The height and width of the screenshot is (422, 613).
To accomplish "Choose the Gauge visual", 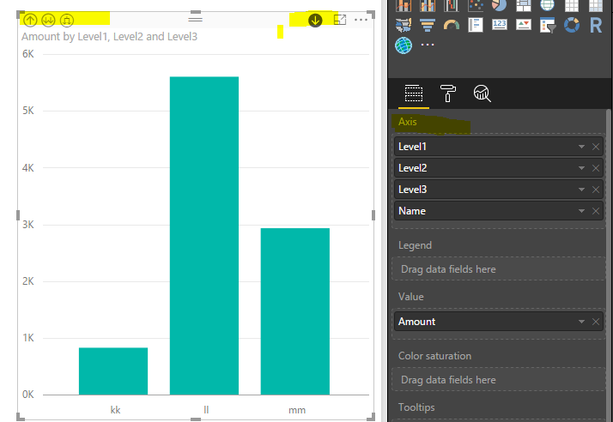I will [x=451, y=25].
